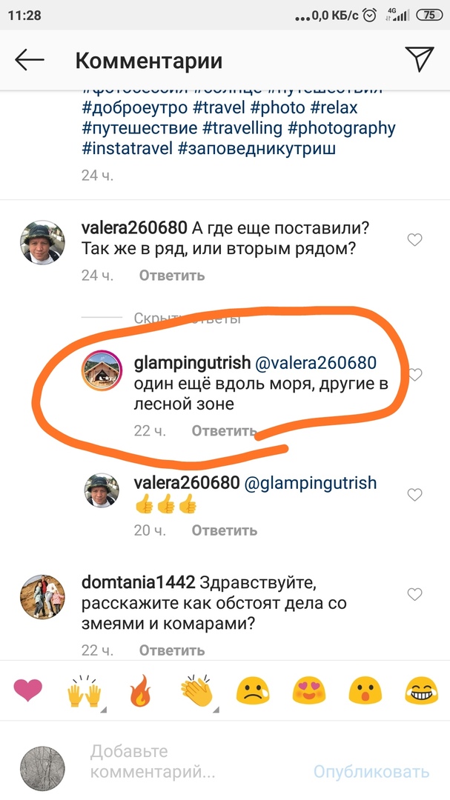Viewport: 450px width, 800px height.
Task: Open the direct message paper plane icon
Action: [x=420, y=59]
